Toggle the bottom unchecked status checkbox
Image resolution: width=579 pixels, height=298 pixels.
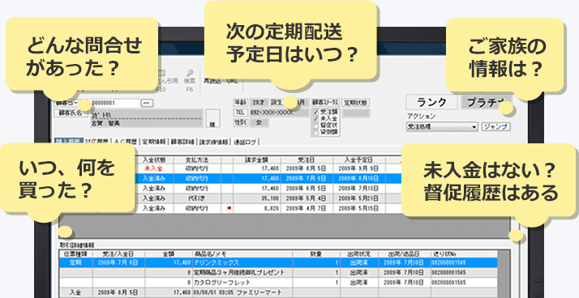click(x=315, y=132)
